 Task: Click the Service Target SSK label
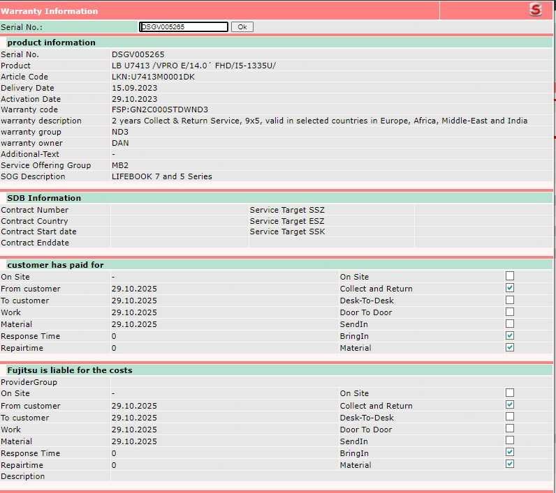(x=287, y=232)
